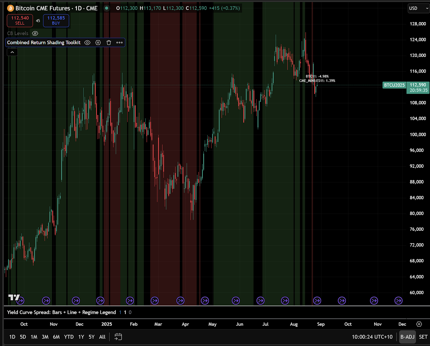Open the 10:00:24 UTC+10 timezone menu
The height and width of the screenshot is (346, 430).
click(x=372, y=337)
